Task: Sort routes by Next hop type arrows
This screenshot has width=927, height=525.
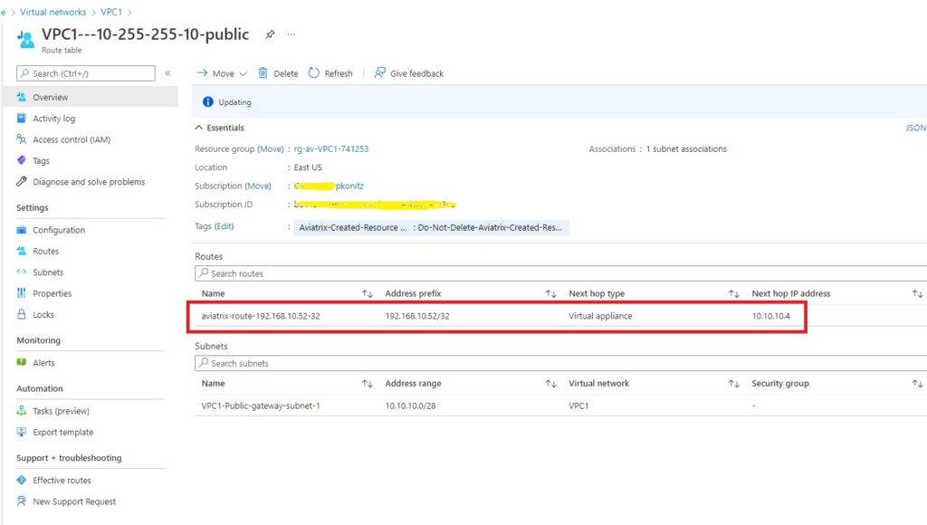Action: pyautogui.click(x=733, y=294)
